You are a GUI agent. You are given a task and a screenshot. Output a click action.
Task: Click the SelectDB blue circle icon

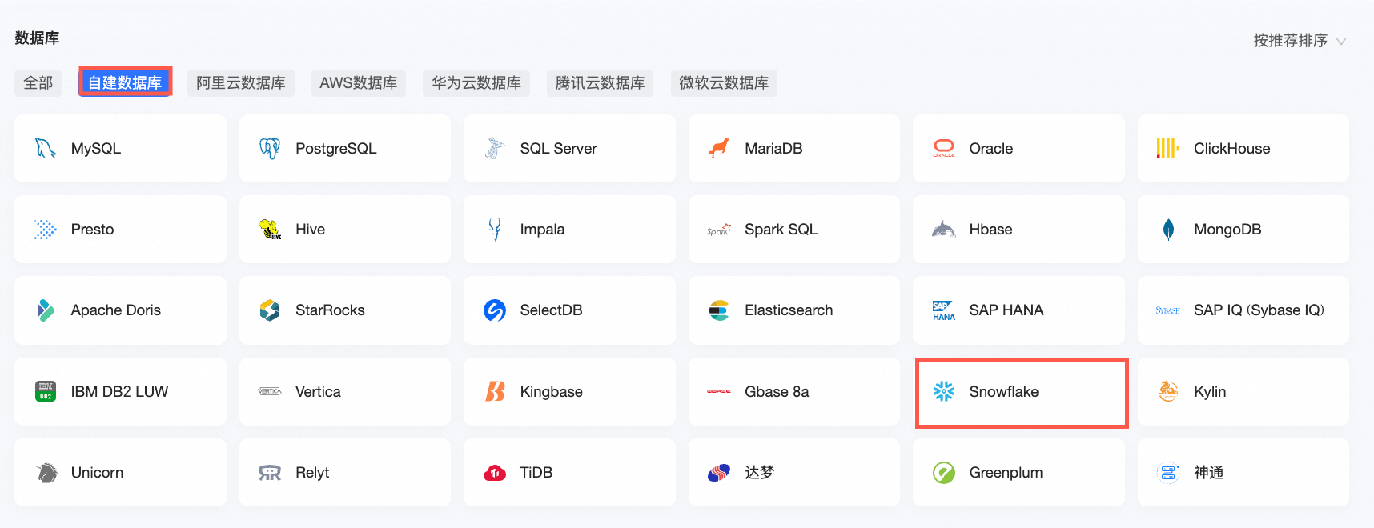click(495, 310)
